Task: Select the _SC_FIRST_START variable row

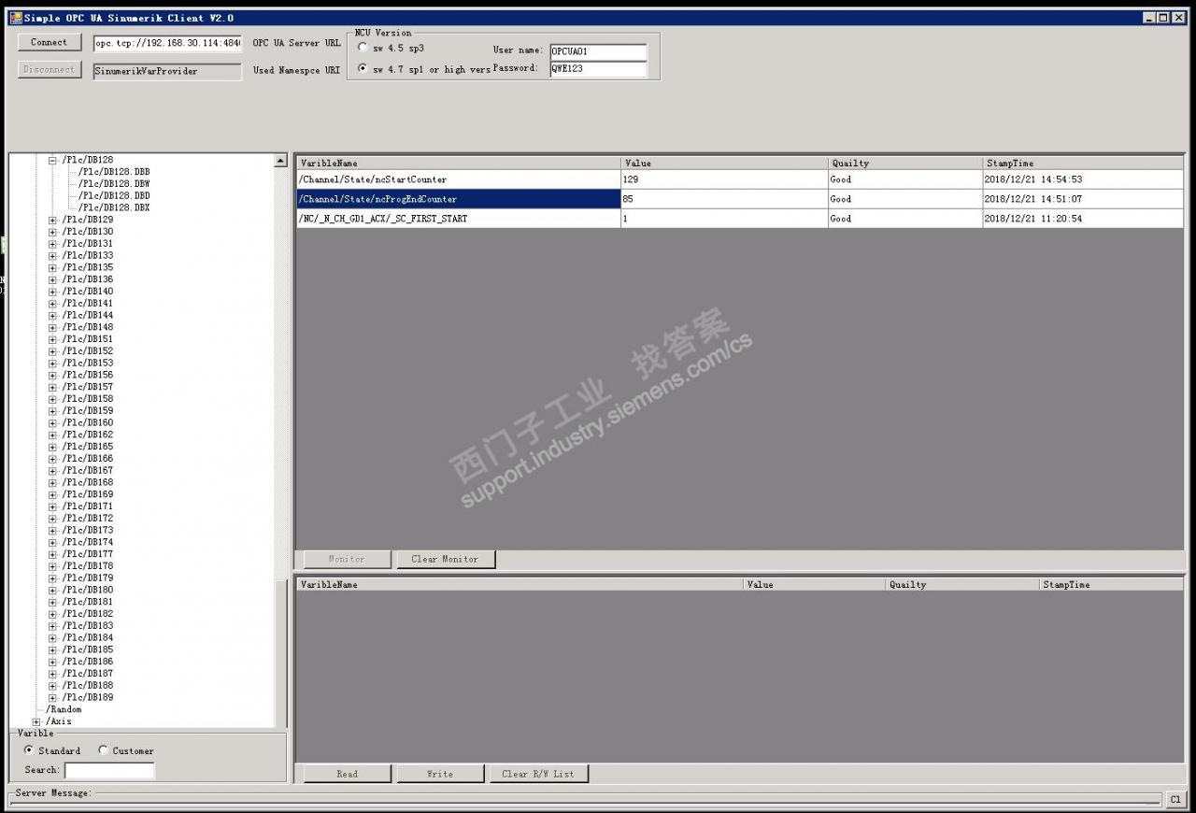Action: pos(740,219)
